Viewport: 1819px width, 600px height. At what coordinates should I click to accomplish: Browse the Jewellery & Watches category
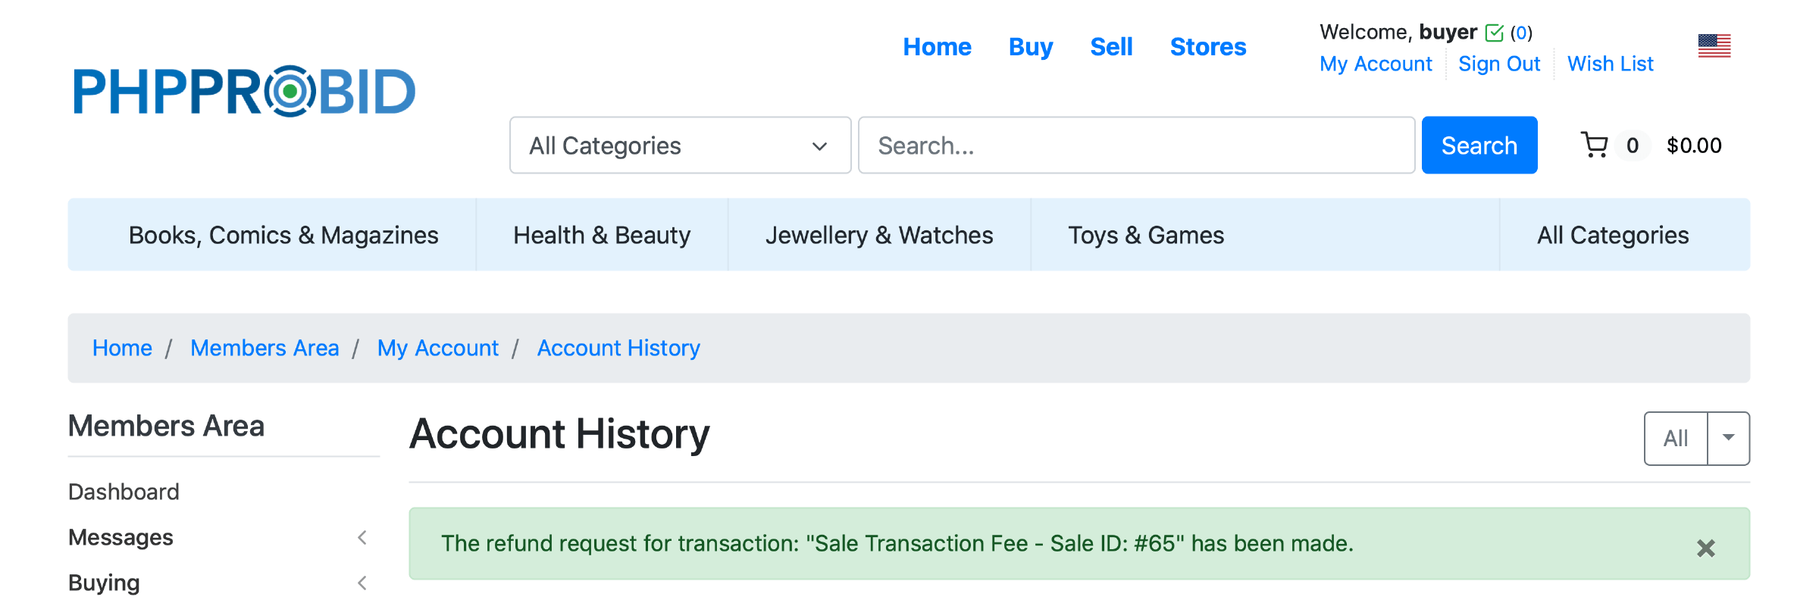tap(878, 236)
